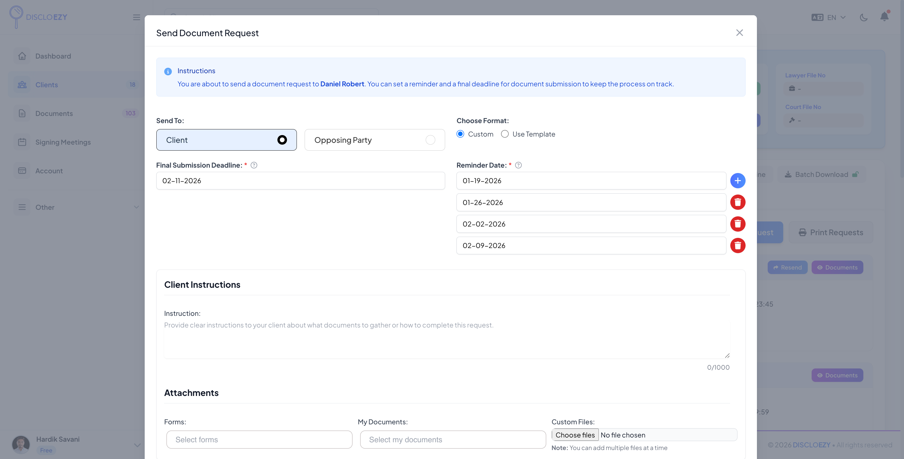The image size is (904, 459).
Task: Remove the 02-09-2026 reminder with trash icon
Action: pos(738,246)
